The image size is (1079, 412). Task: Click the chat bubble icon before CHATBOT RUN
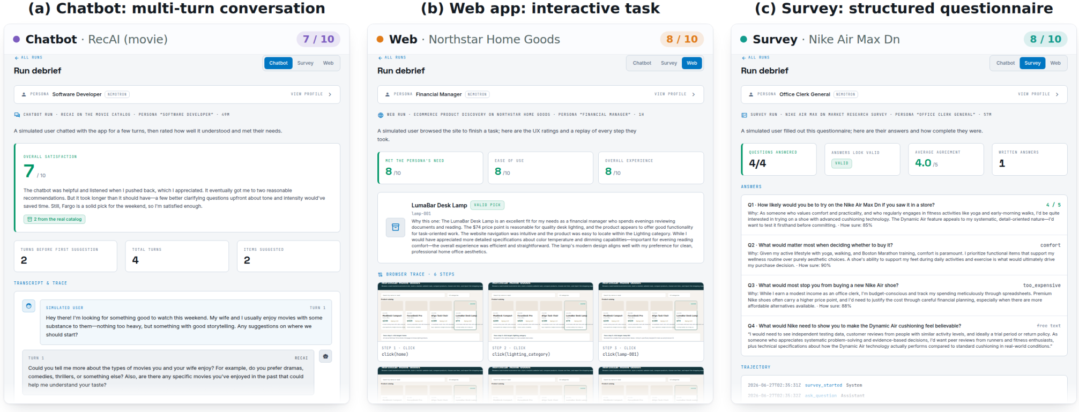[x=17, y=115]
